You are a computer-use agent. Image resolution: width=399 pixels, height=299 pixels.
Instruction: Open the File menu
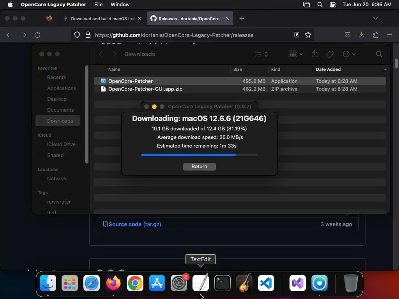(98, 5)
